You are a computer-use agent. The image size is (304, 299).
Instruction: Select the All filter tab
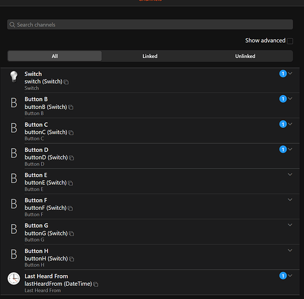coord(55,56)
